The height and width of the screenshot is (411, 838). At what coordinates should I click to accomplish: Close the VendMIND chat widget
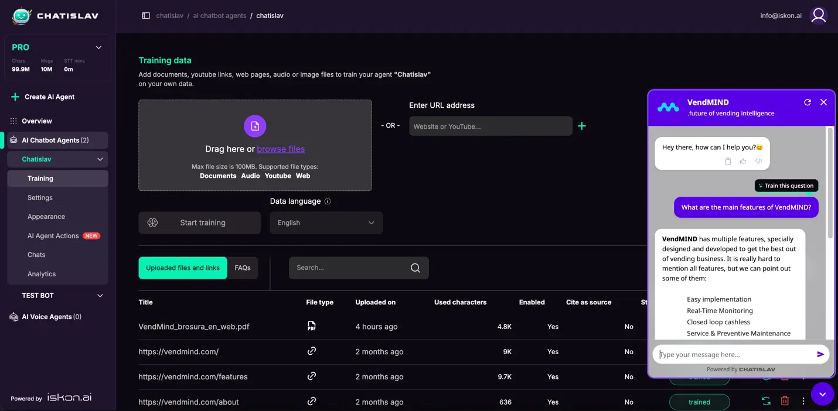(x=823, y=102)
